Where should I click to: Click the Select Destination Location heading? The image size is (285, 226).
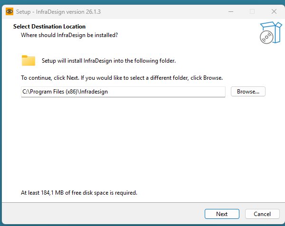49,27
